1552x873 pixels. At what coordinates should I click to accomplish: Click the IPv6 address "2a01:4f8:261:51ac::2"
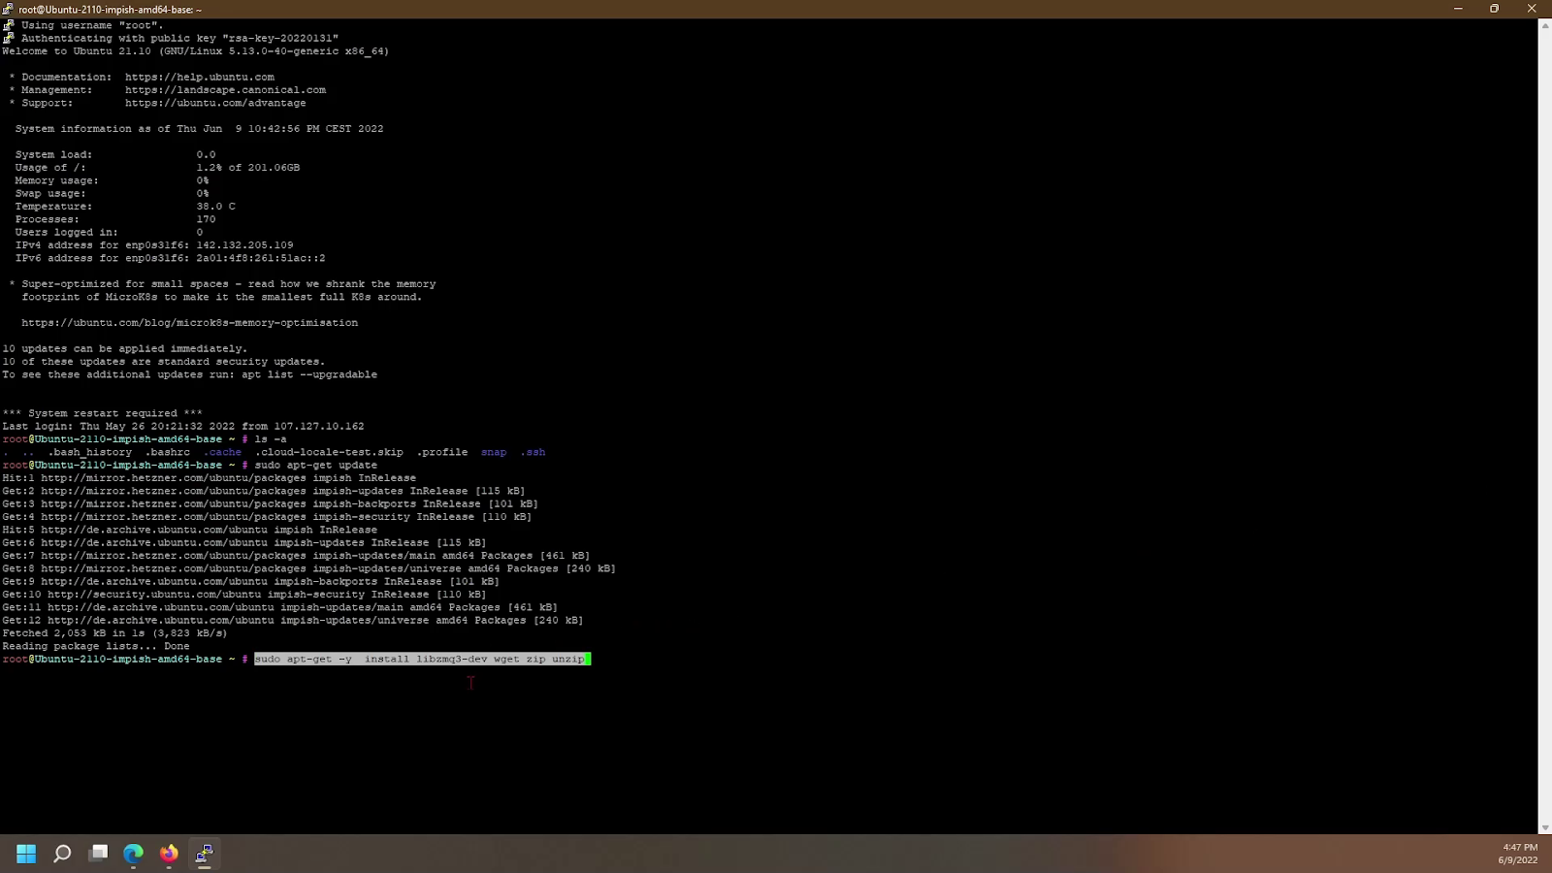[261, 258]
